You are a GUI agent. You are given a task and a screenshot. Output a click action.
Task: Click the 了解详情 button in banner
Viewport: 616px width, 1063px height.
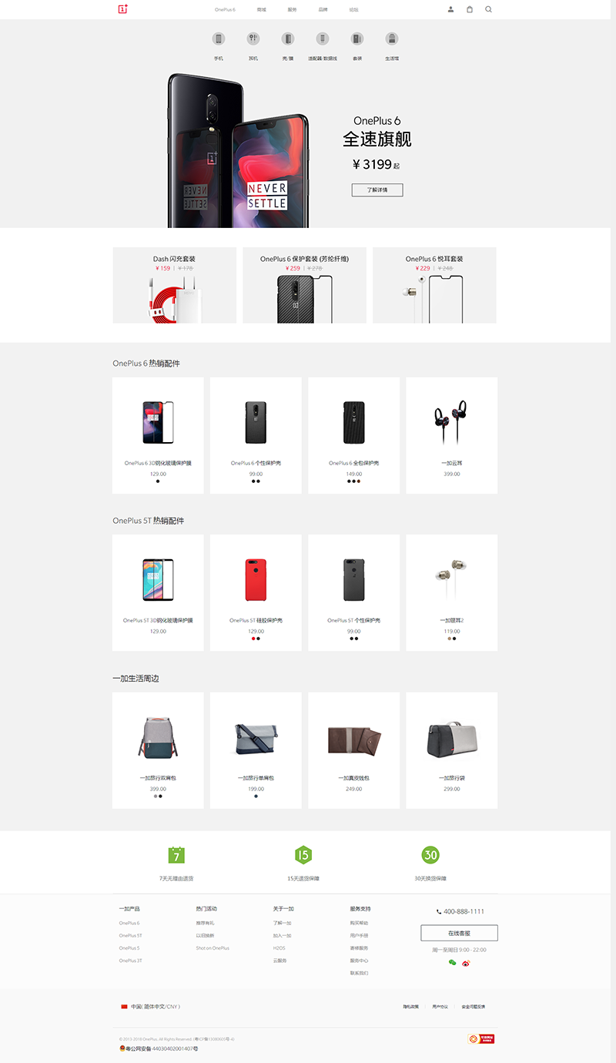[x=377, y=189]
